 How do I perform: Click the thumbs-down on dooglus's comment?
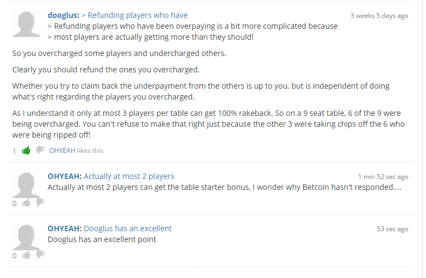(x=40, y=150)
